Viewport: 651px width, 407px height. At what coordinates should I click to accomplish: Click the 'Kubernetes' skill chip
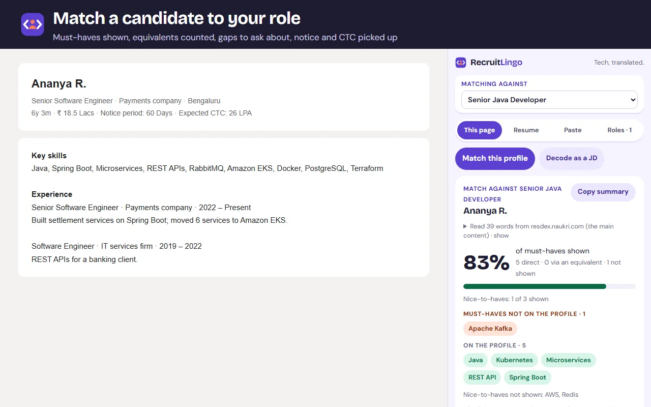pos(514,360)
